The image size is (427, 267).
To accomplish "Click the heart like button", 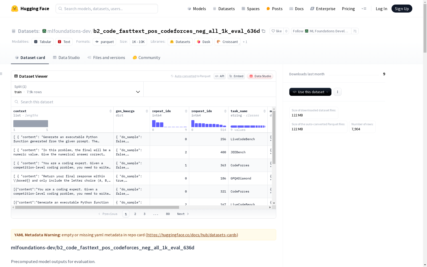I will tap(276, 31).
